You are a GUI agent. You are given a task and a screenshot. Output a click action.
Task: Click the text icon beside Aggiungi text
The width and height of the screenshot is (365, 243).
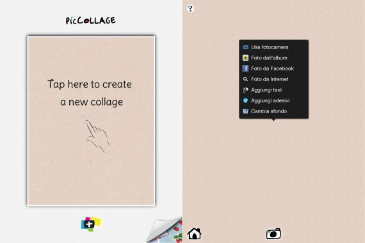point(245,90)
